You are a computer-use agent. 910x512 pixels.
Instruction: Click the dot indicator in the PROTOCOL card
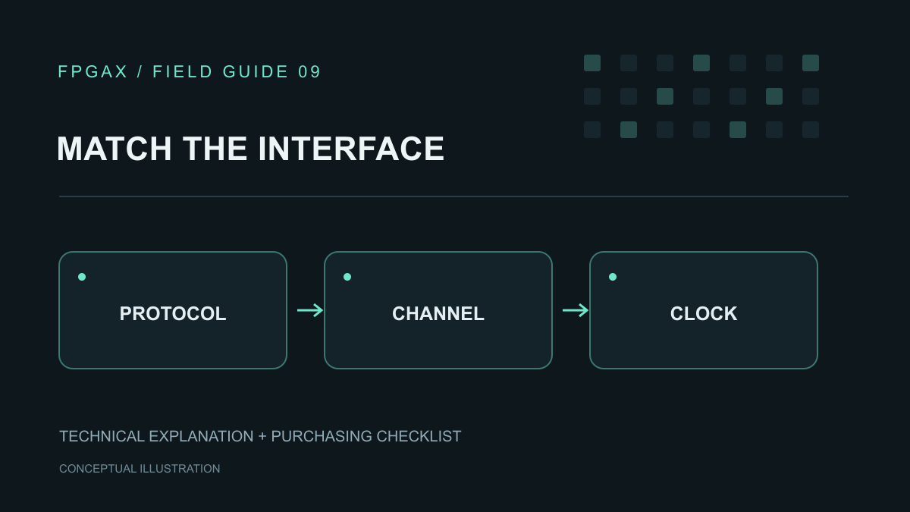[x=82, y=277]
